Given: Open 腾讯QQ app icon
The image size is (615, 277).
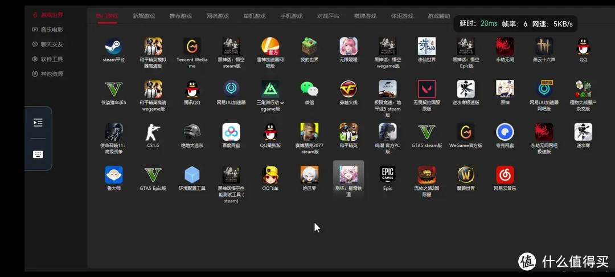Looking at the screenshot, I should click(192, 89).
